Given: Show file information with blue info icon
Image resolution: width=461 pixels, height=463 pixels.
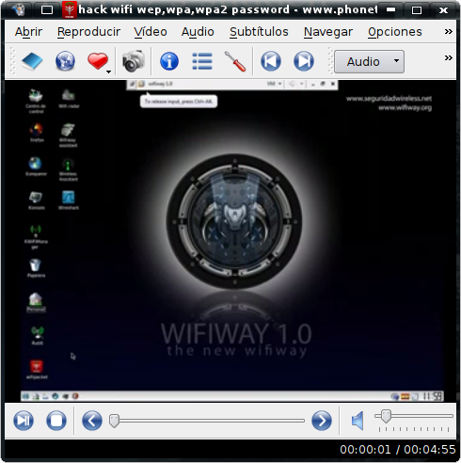Looking at the screenshot, I should tap(169, 61).
